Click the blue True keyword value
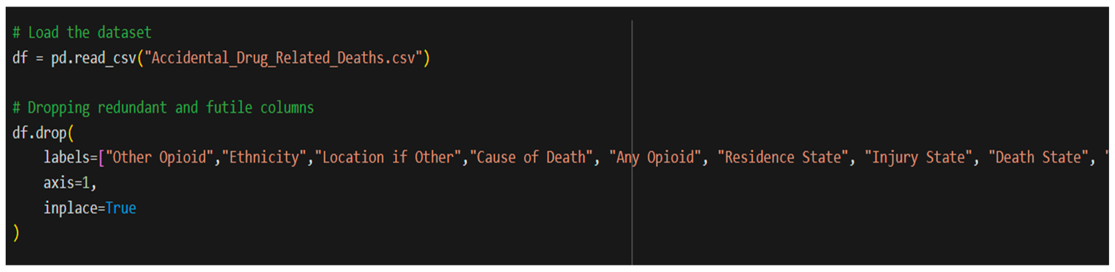 (121, 209)
